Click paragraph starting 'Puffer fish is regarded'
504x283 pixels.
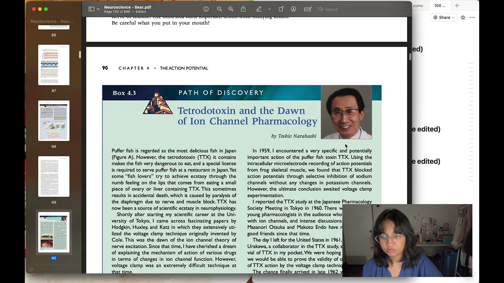coord(174,179)
